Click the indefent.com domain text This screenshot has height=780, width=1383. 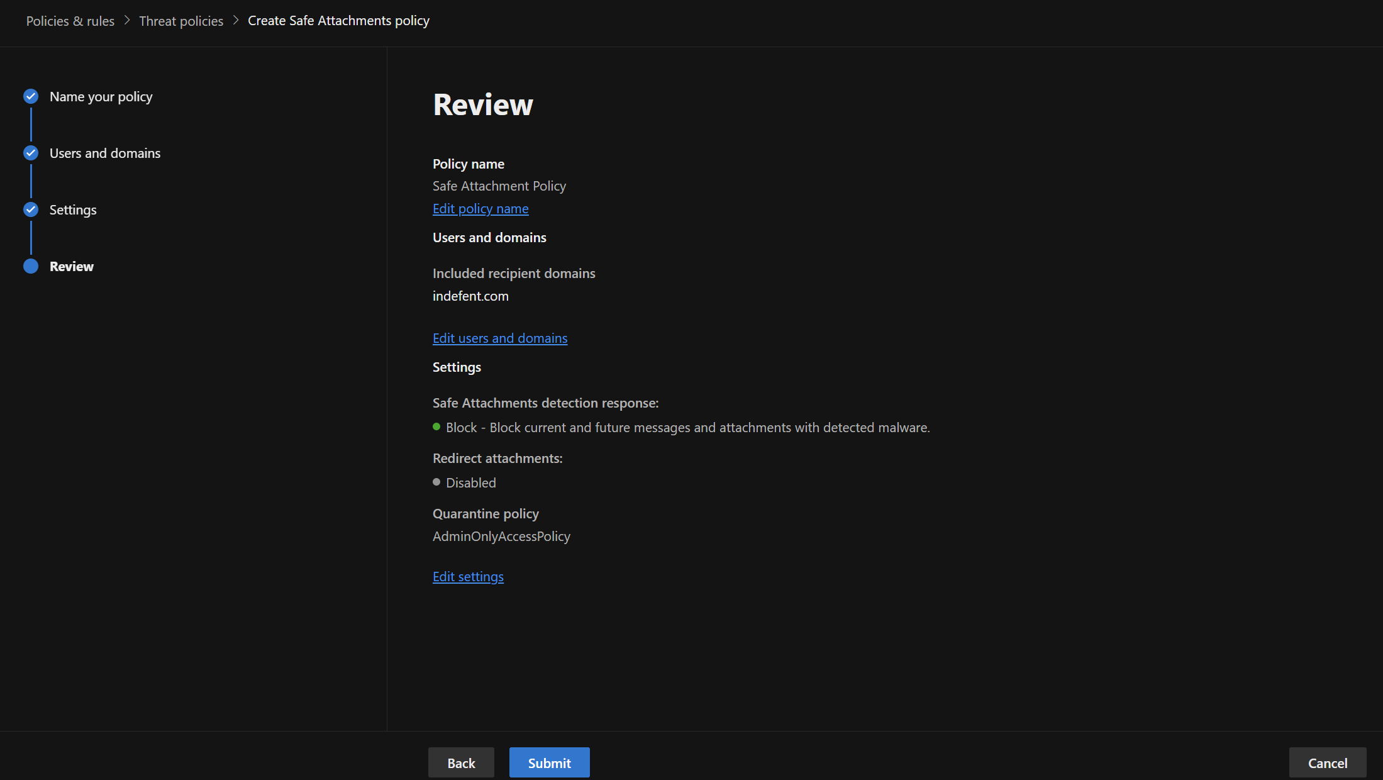pyautogui.click(x=470, y=296)
